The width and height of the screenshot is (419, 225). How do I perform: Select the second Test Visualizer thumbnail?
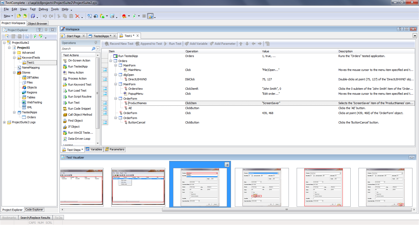138,187
